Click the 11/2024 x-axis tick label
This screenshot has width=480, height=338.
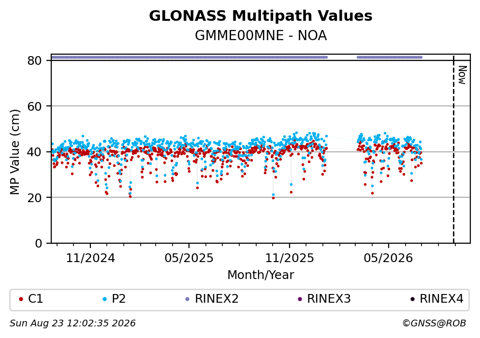pyautogui.click(x=90, y=258)
